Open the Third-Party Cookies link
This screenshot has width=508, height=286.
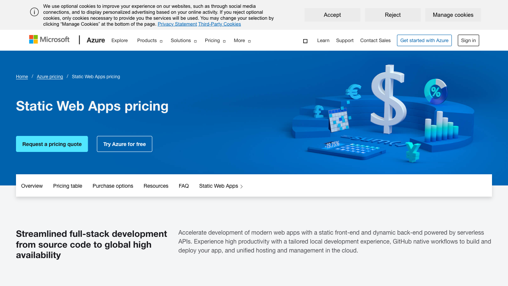219,24
